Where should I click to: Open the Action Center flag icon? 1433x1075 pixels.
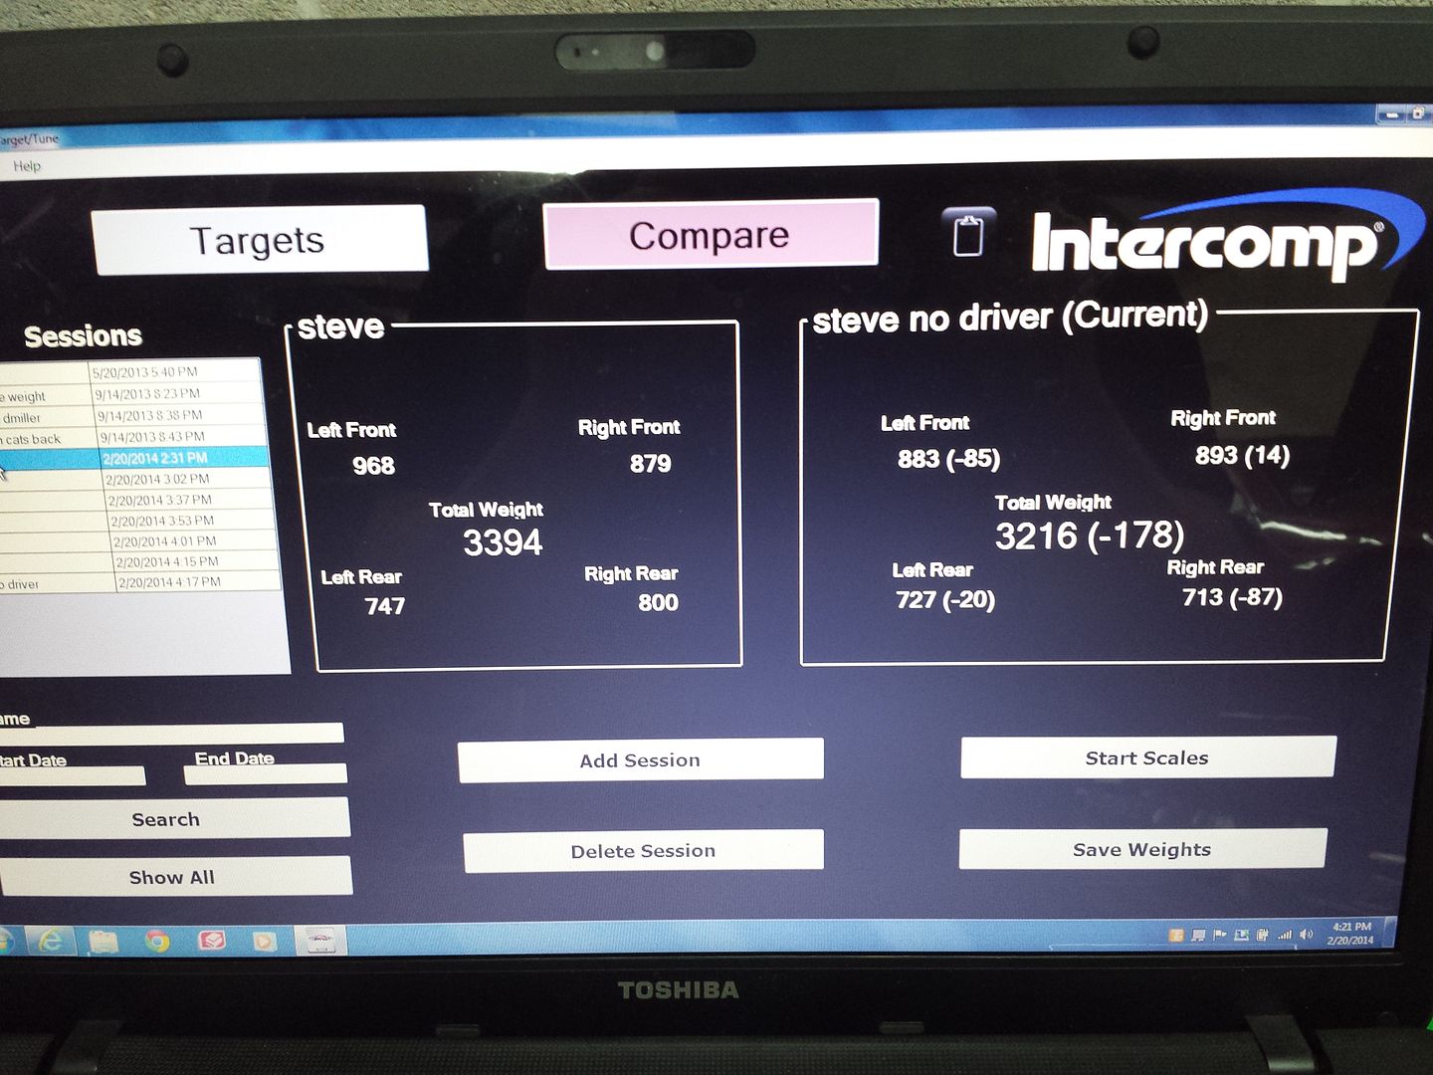pyautogui.click(x=1220, y=935)
